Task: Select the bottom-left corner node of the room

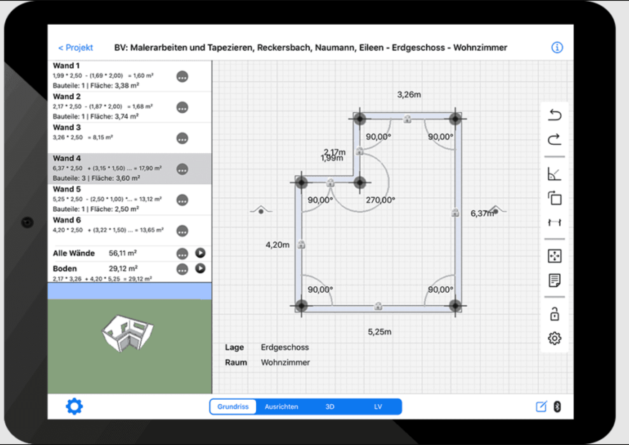Action: [x=301, y=306]
